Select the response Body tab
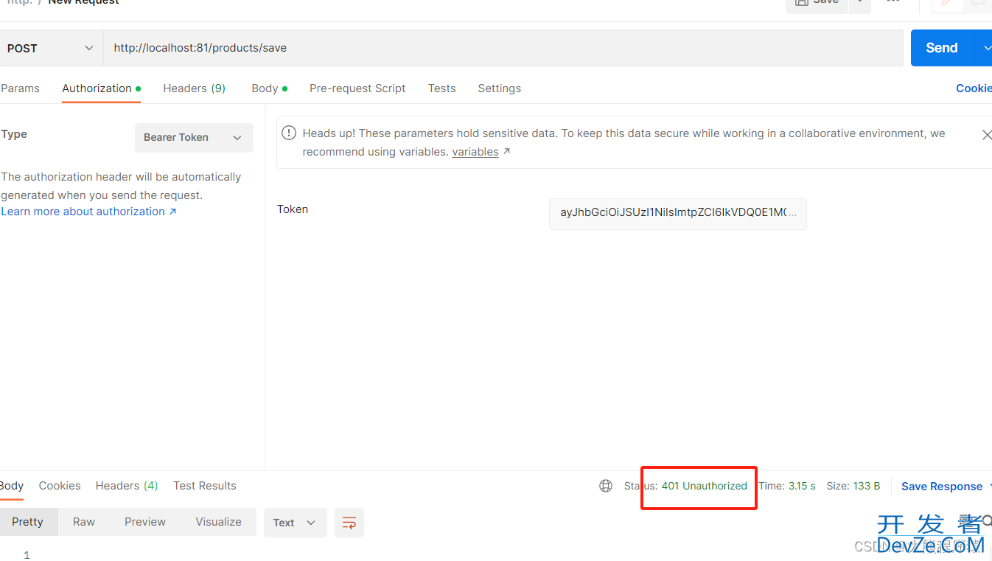 [12, 486]
